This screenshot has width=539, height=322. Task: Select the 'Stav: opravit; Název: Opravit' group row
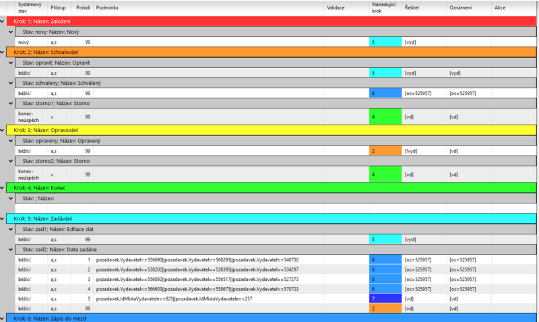pyautogui.click(x=276, y=63)
